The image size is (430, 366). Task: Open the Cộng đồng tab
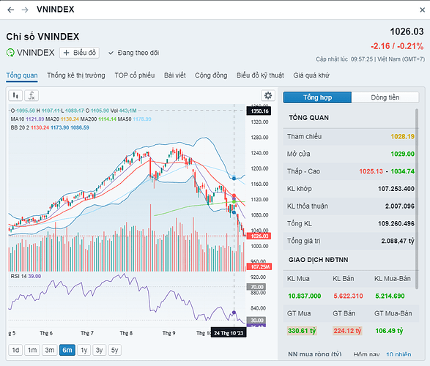tap(211, 75)
